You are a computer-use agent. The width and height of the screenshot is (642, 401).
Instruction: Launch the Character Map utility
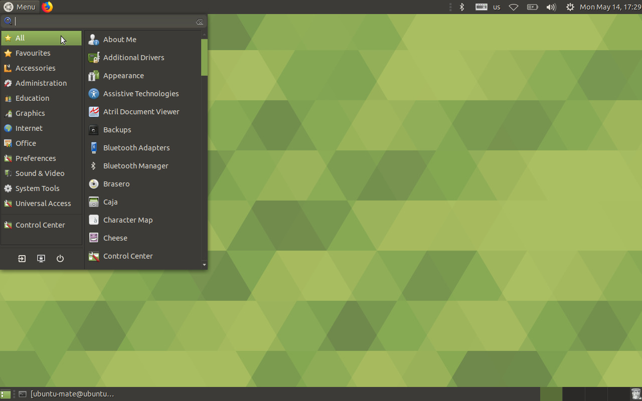click(127, 220)
